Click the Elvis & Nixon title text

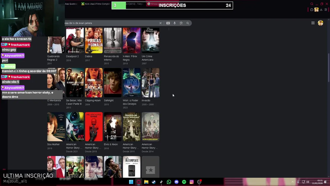coord(111,144)
